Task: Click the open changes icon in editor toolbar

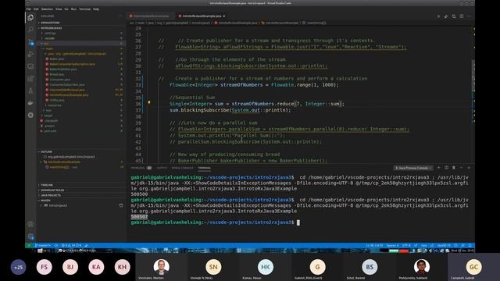Action: pos(454,16)
